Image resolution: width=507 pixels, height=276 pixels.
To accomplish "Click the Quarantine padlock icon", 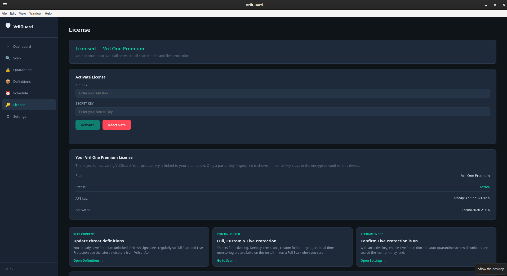I will coord(8,70).
